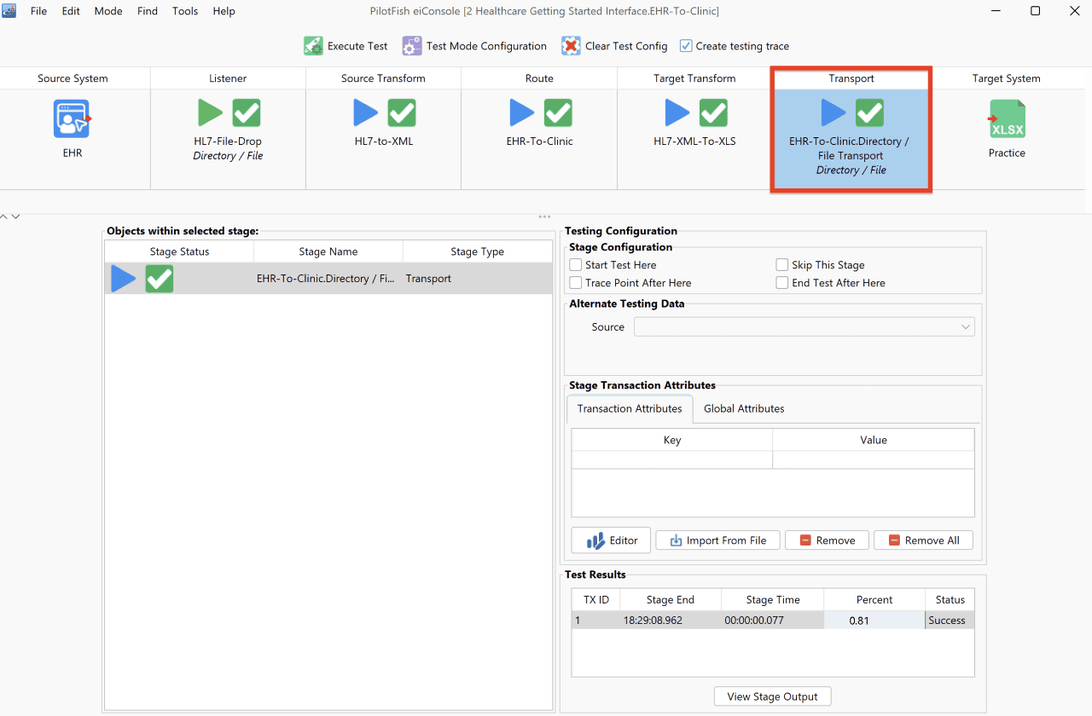Enable the Skip This Stage checkbox
This screenshot has height=716, width=1092.
click(x=782, y=265)
